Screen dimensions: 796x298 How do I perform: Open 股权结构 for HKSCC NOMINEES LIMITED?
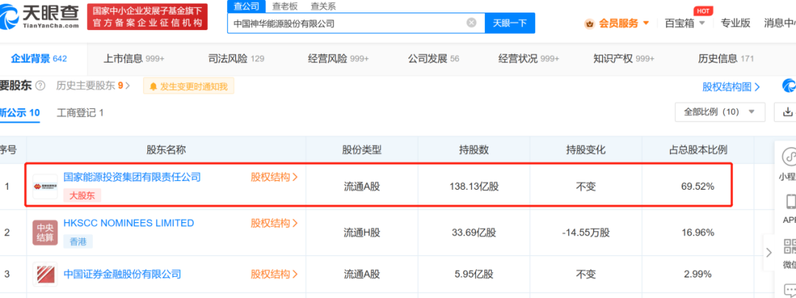coord(274,223)
